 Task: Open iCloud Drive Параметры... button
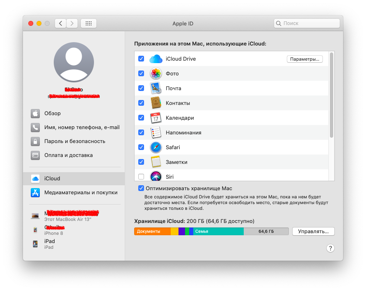(x=304, y=59)
